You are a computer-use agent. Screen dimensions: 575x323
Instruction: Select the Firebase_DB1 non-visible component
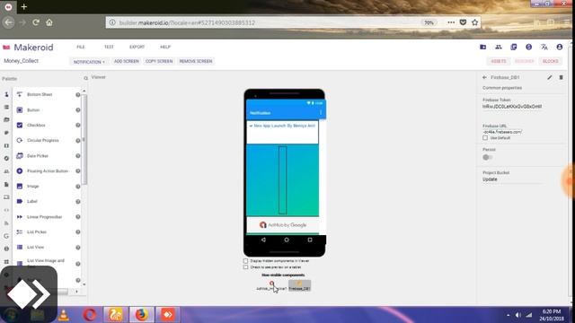coord(299,285)
